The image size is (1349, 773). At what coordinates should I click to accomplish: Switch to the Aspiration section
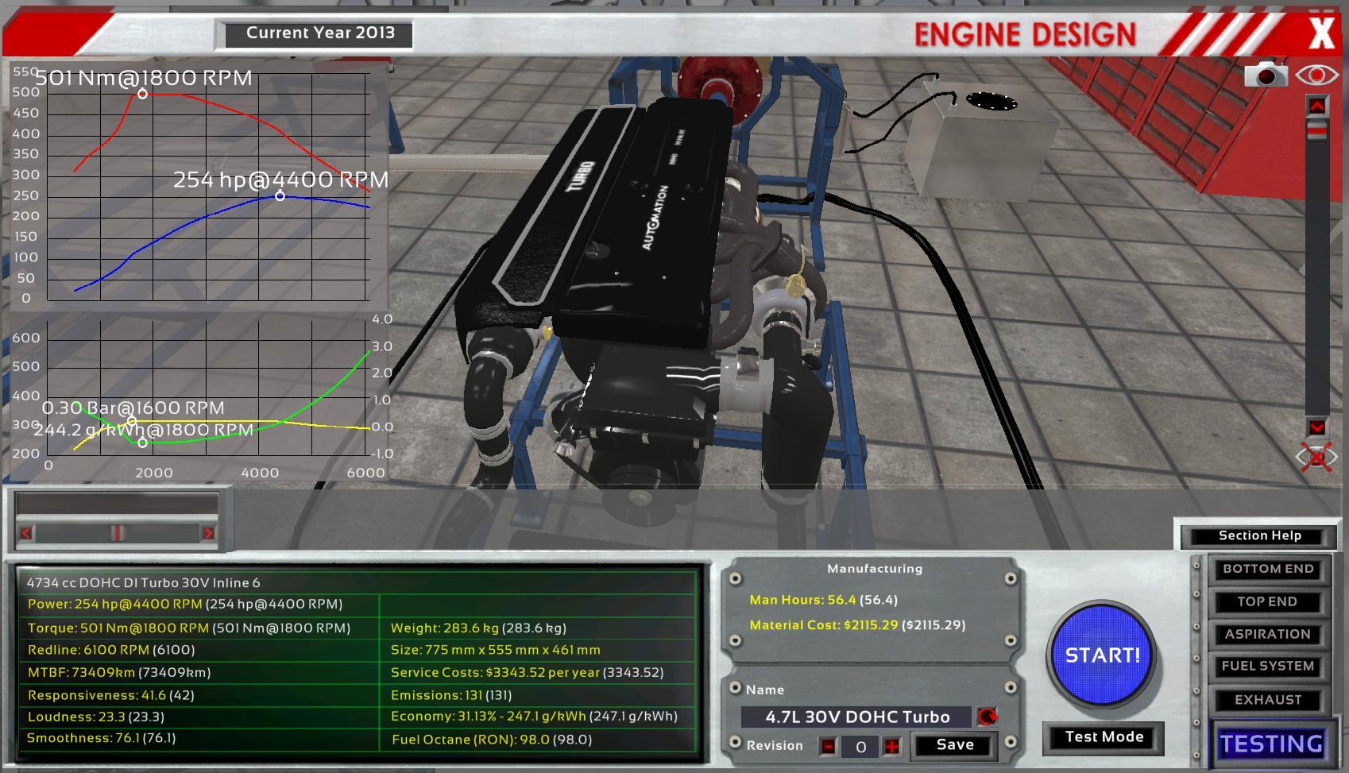[1268, 634]
